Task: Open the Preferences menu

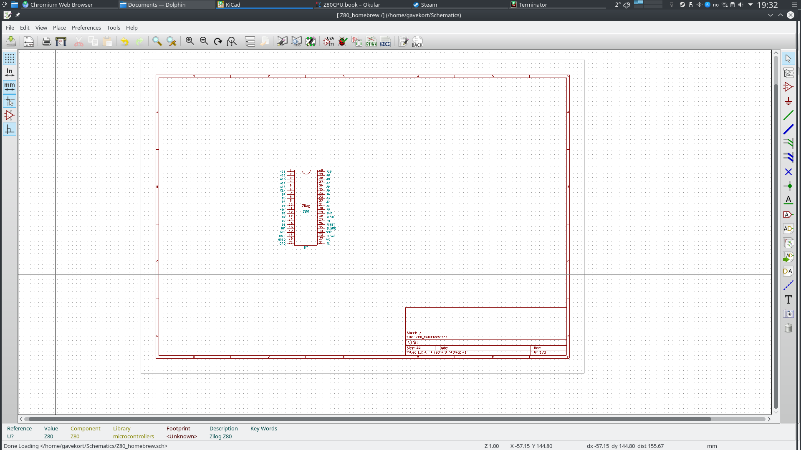Action: (x=86, y=28)
